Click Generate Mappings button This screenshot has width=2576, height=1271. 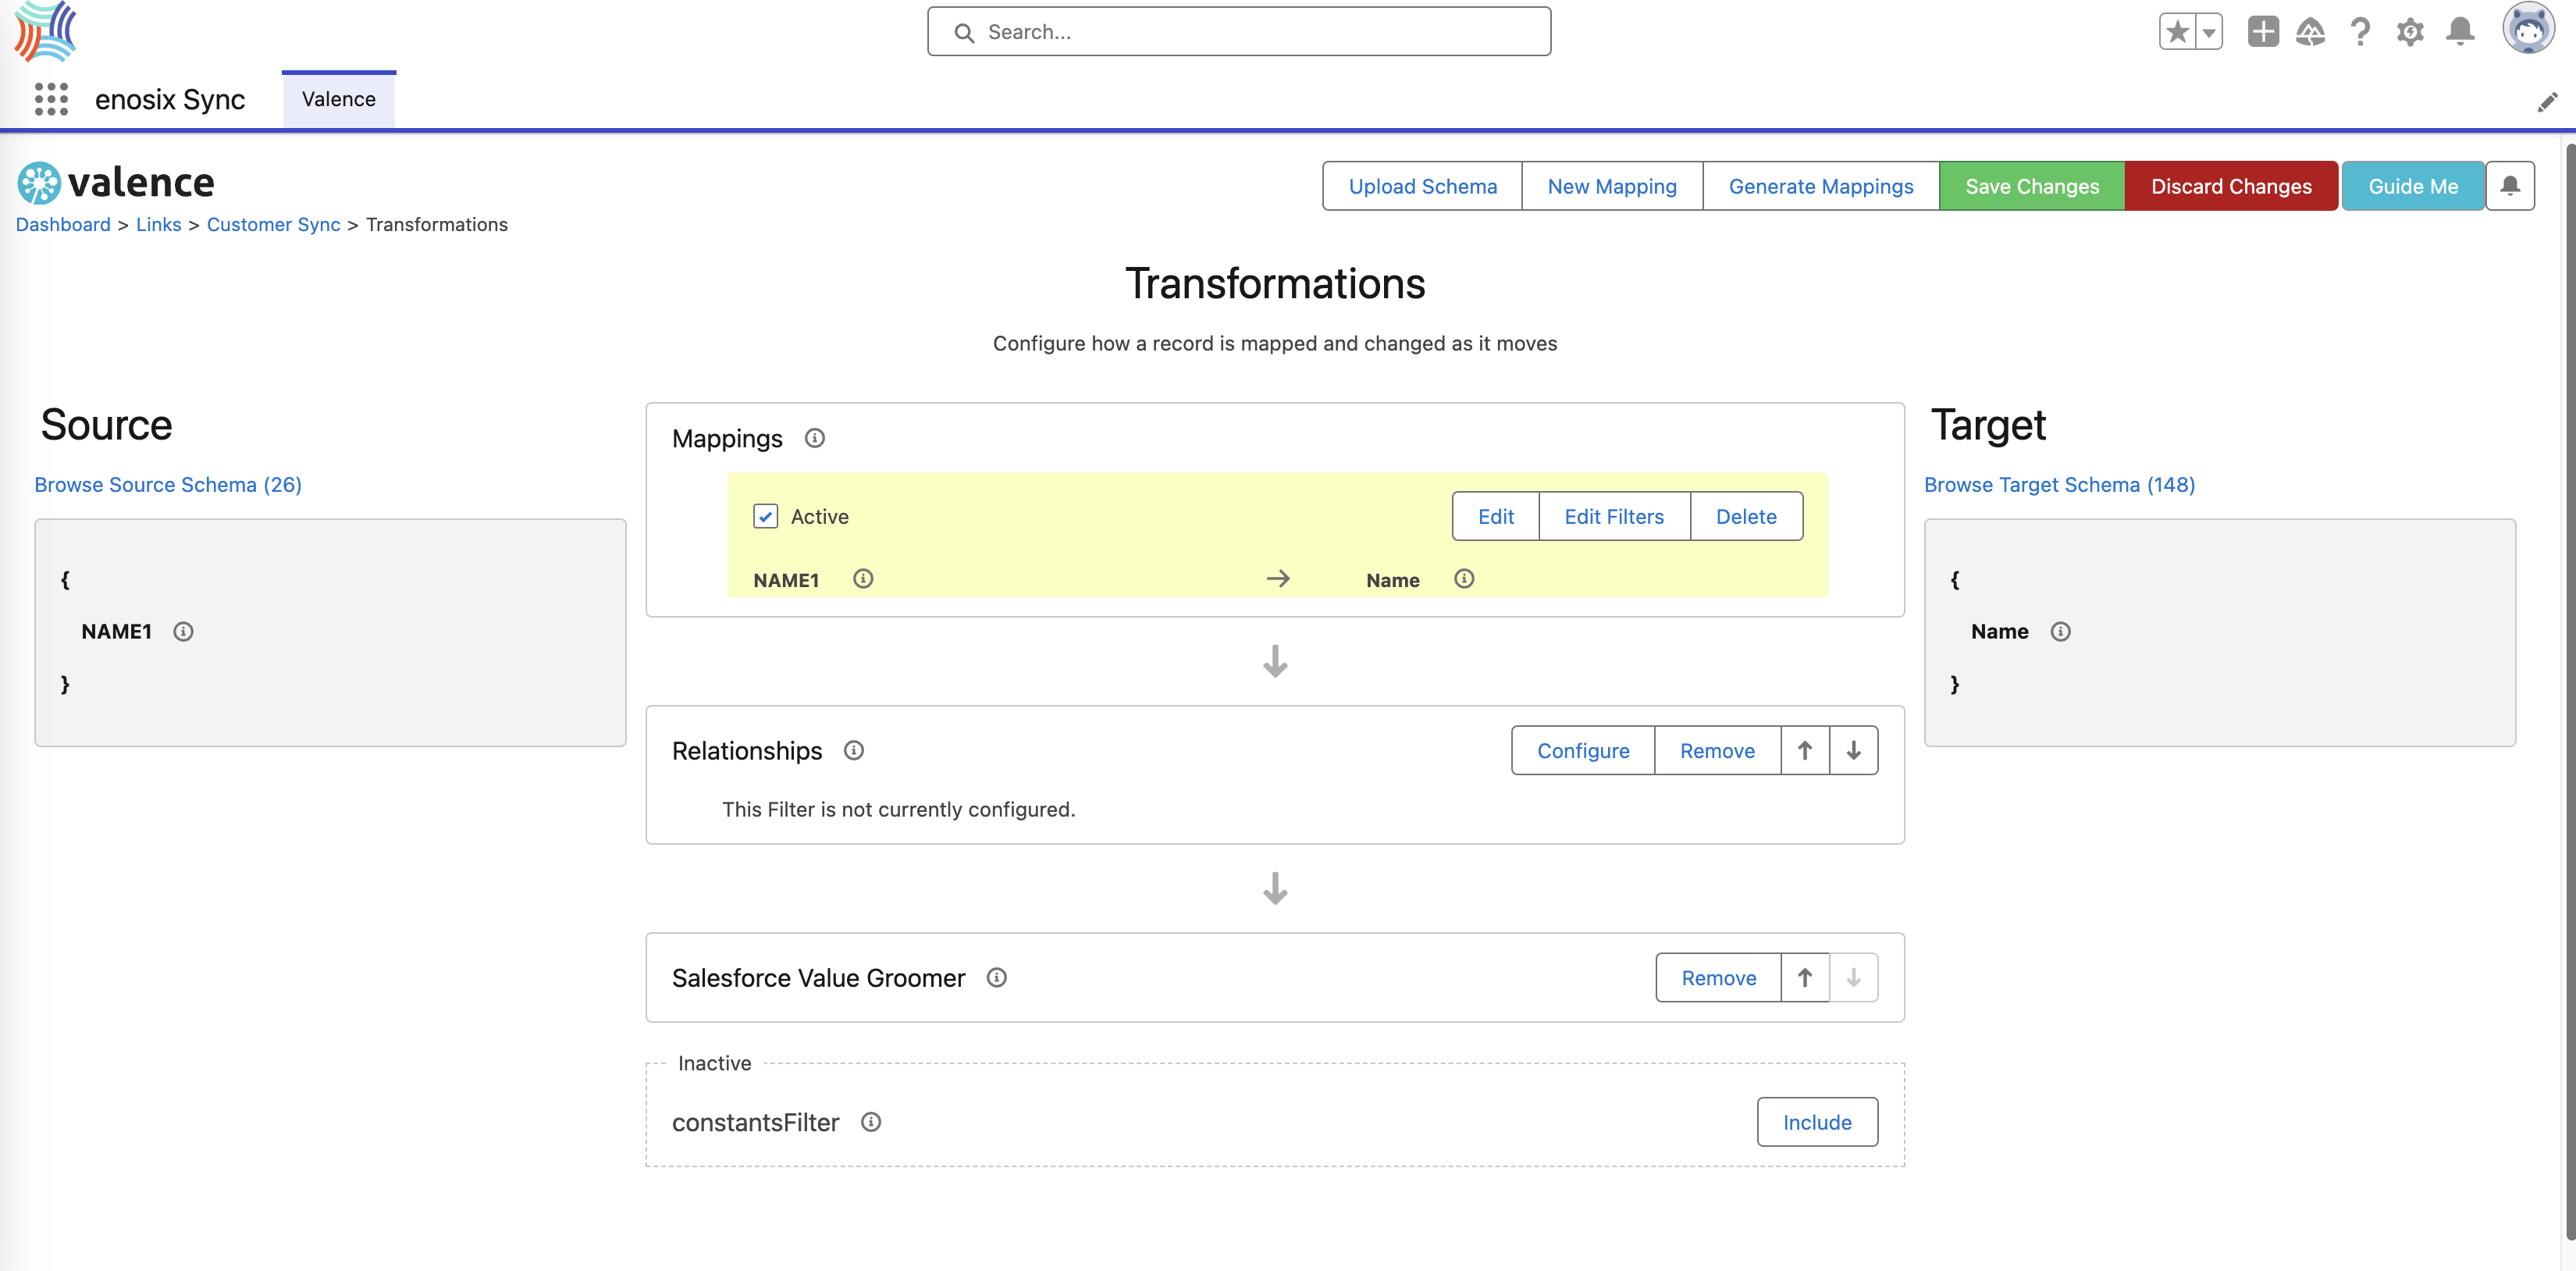tap(1821, 186)
